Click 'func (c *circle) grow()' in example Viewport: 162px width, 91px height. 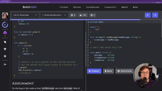[x=27, y=32]
